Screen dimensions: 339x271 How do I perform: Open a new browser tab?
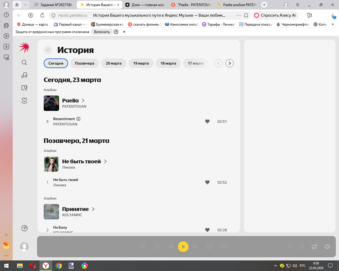click(264, 5)
